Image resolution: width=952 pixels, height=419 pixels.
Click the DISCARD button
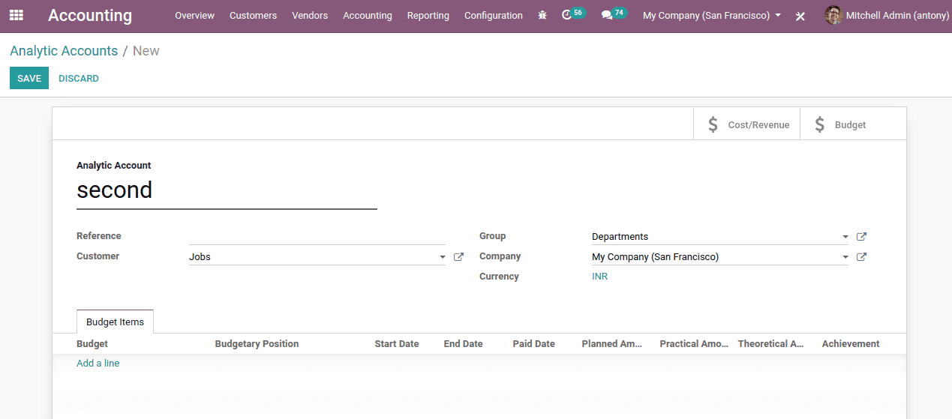(79, 78)
